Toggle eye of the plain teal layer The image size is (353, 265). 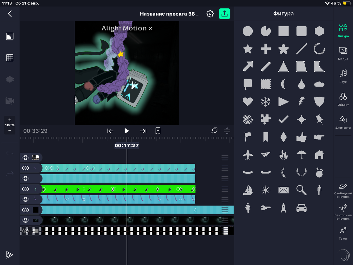click(x=26, y=178)
